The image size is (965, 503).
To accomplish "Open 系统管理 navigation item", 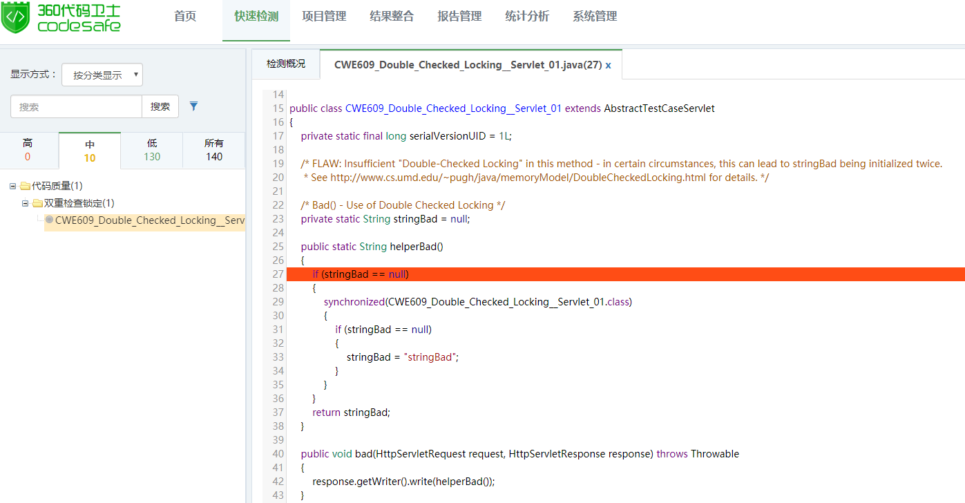I will tap(595, 17).
